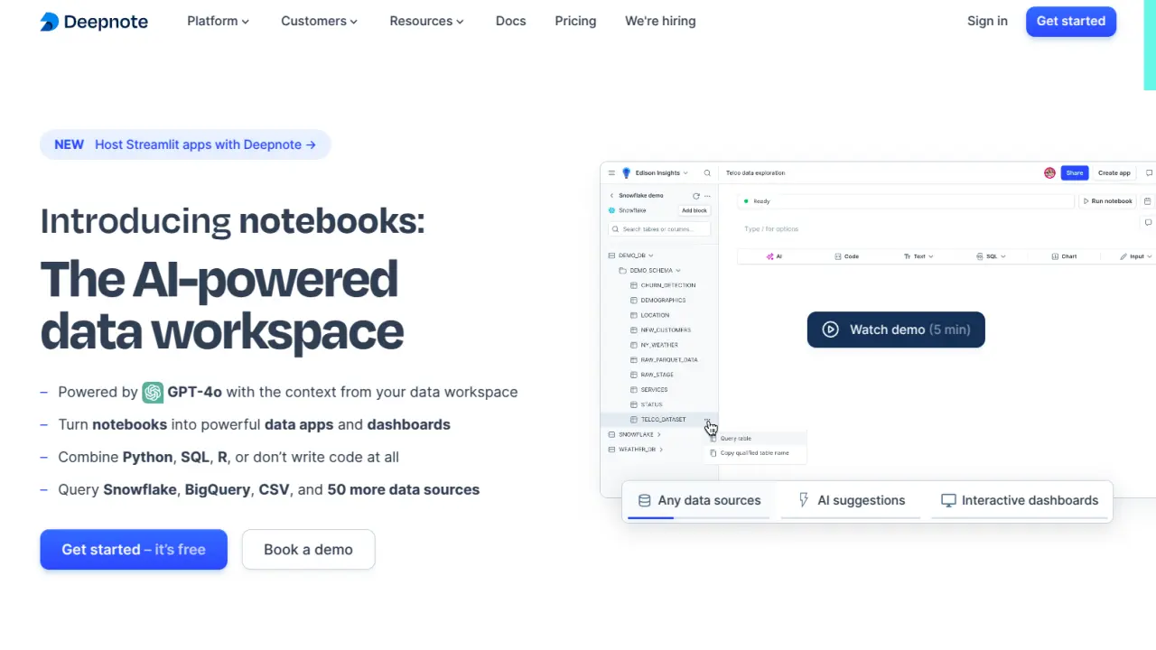Image resolution: width=1156 pixels, height=650 pixels.
Task: Click Sign in
Action: pyautogui.click(x=987, y=21)
